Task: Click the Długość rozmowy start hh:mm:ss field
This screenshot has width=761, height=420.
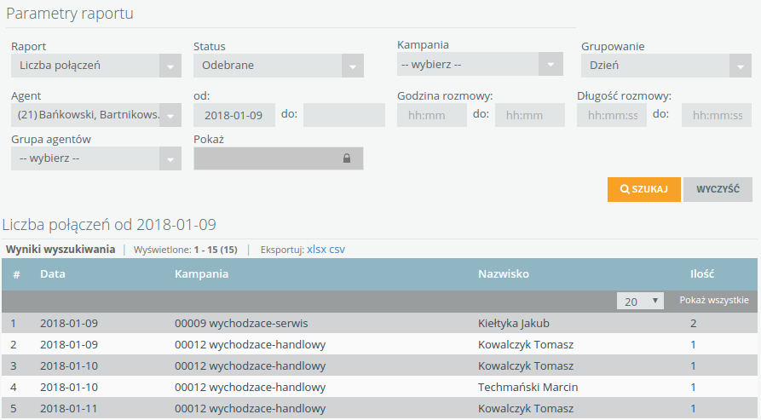Action: click(x=612, y=115)
